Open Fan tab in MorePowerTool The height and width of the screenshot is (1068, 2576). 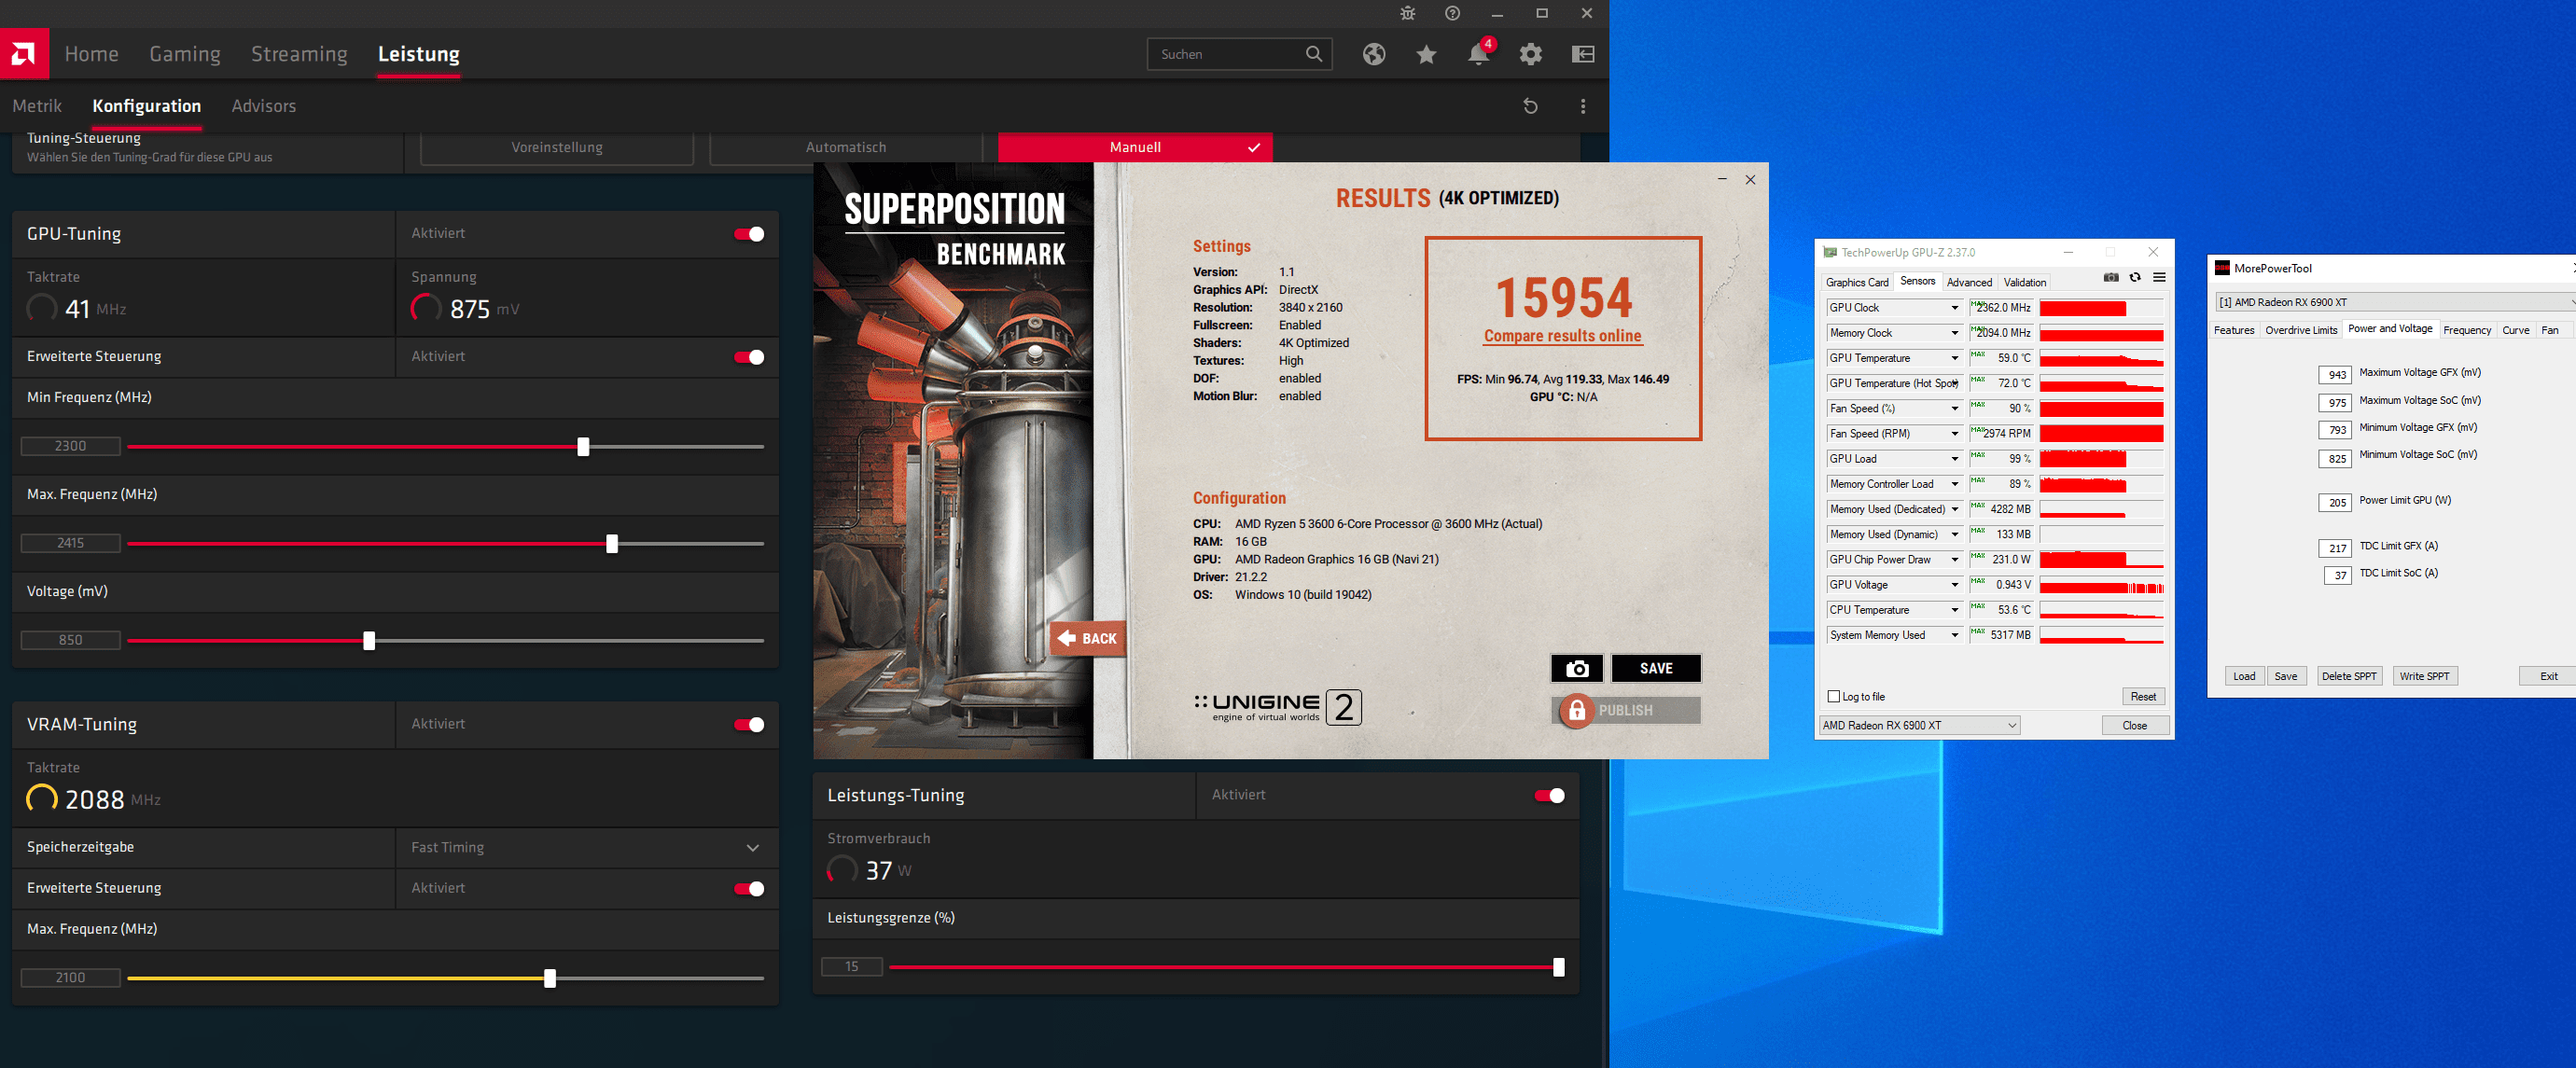[x=2549, y=330]
